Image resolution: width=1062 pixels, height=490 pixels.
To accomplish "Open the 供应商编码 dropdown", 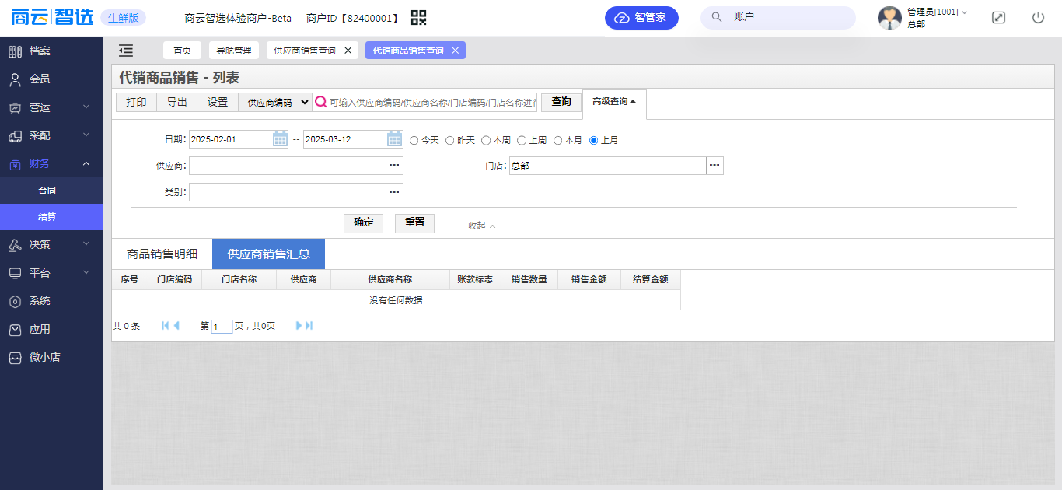I will pos(274,102).
